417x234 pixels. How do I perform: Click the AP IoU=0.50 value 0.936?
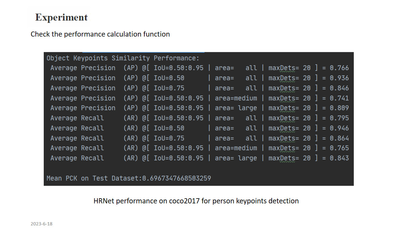(339, 78)
